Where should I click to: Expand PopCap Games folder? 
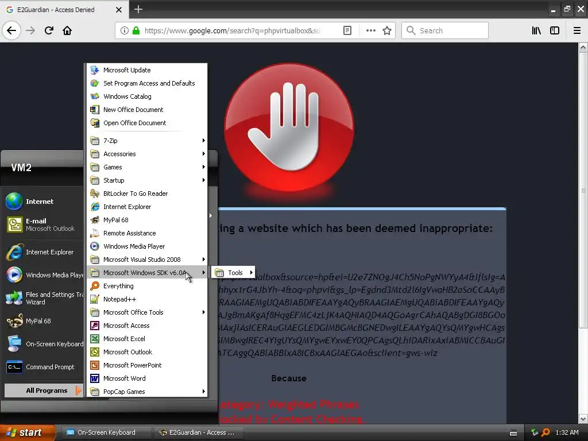[x=146, y=392]
